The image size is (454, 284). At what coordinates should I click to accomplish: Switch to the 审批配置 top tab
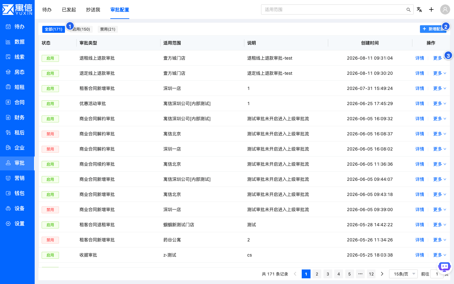coord(120,10)
